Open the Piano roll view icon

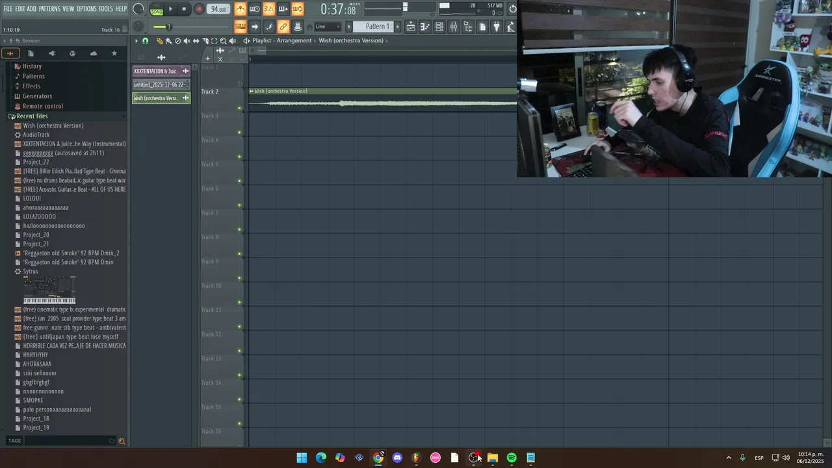click(x=425, y=27)
